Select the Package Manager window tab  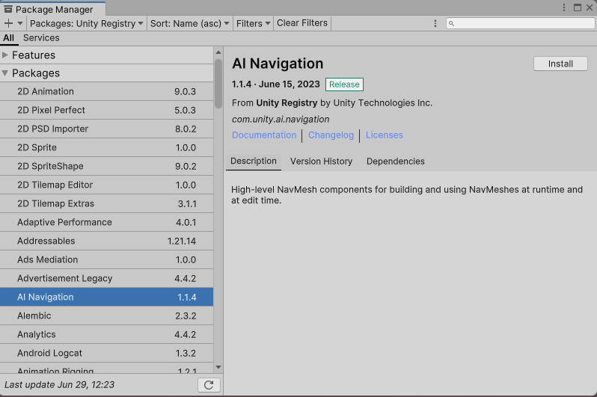click(53, 9)
